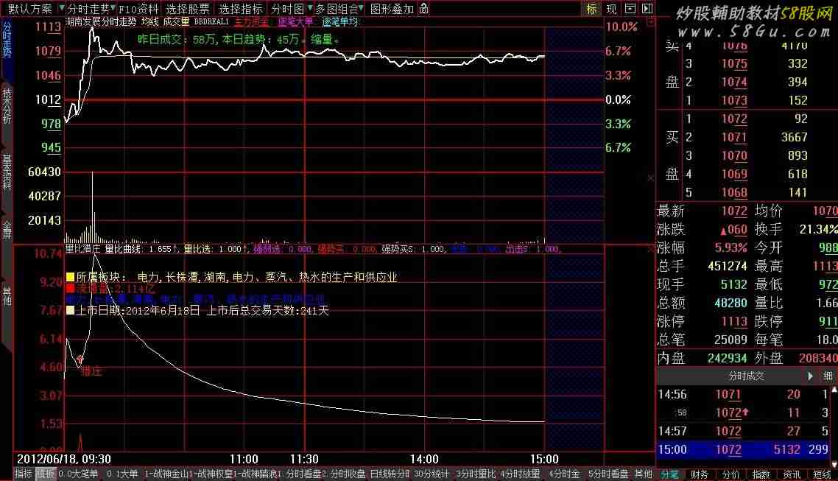Screen dimensions: 838x481
Task: Switch to the 分笔 tab
Action: click(x=669, y=474)
